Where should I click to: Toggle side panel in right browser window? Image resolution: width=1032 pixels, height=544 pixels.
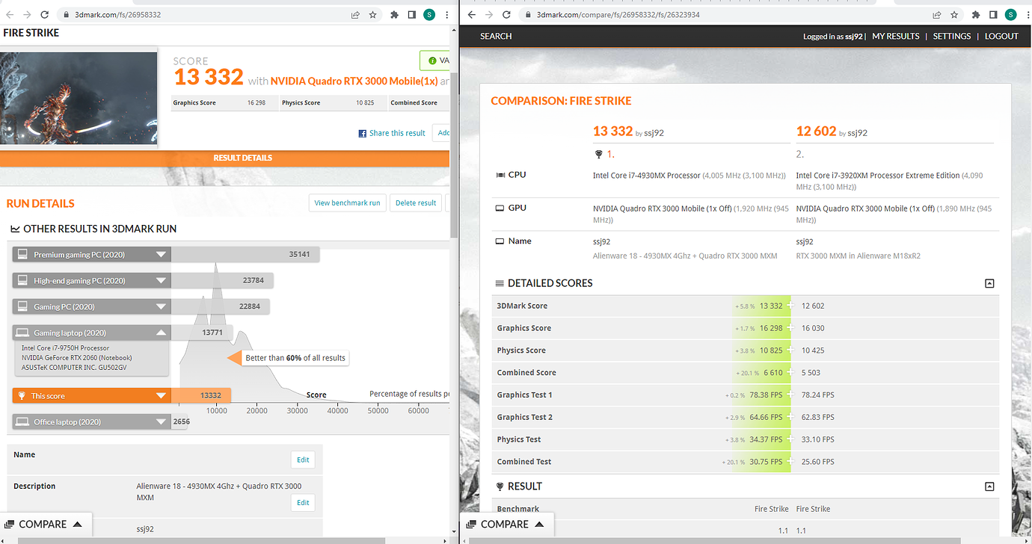click(994, 14)
